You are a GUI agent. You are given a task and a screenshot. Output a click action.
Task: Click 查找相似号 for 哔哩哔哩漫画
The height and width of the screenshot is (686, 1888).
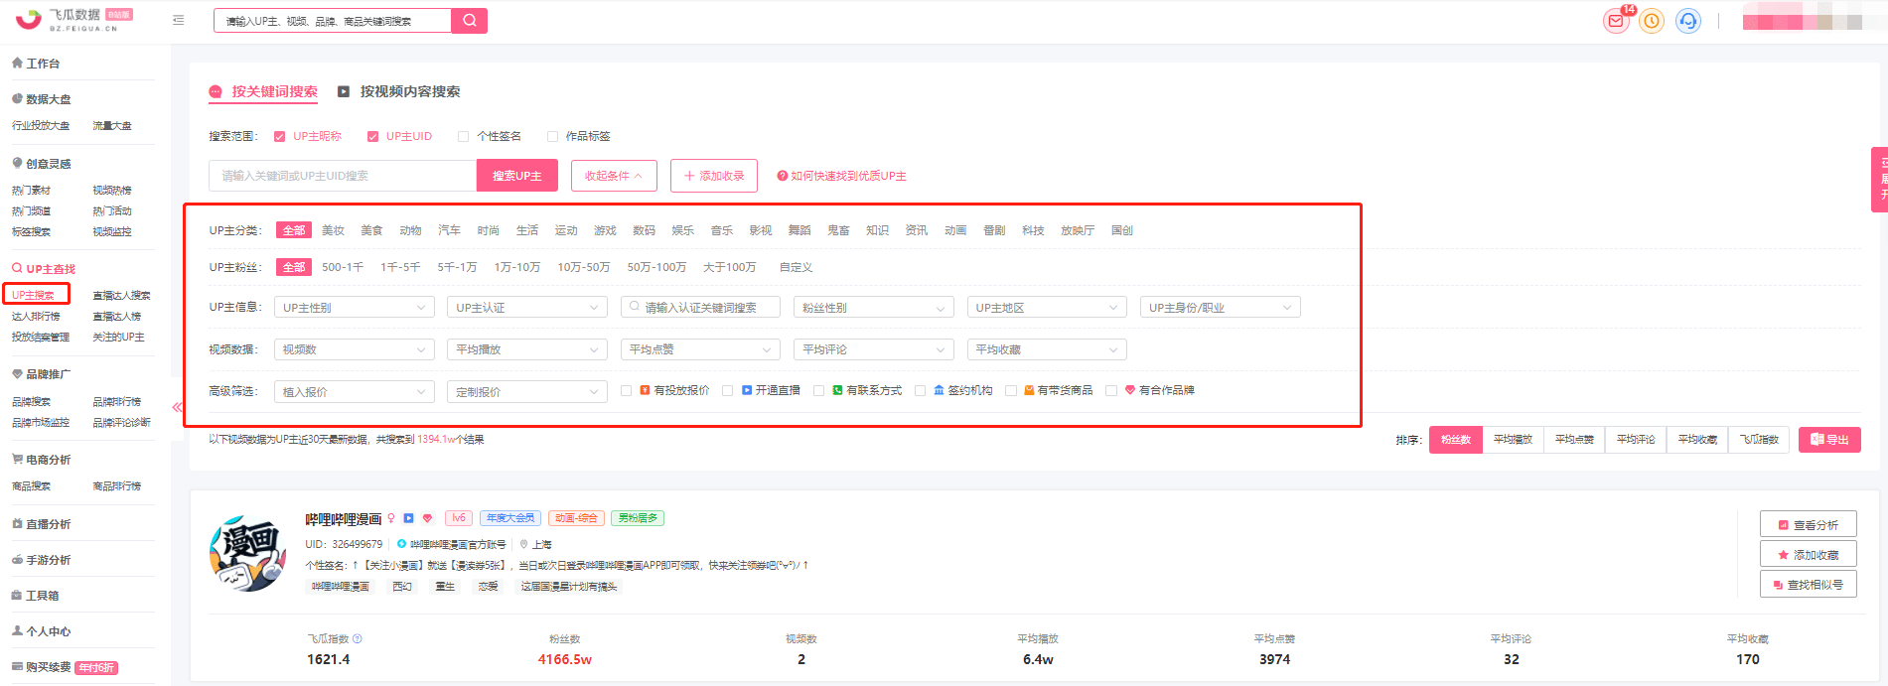click(1809, 585)
